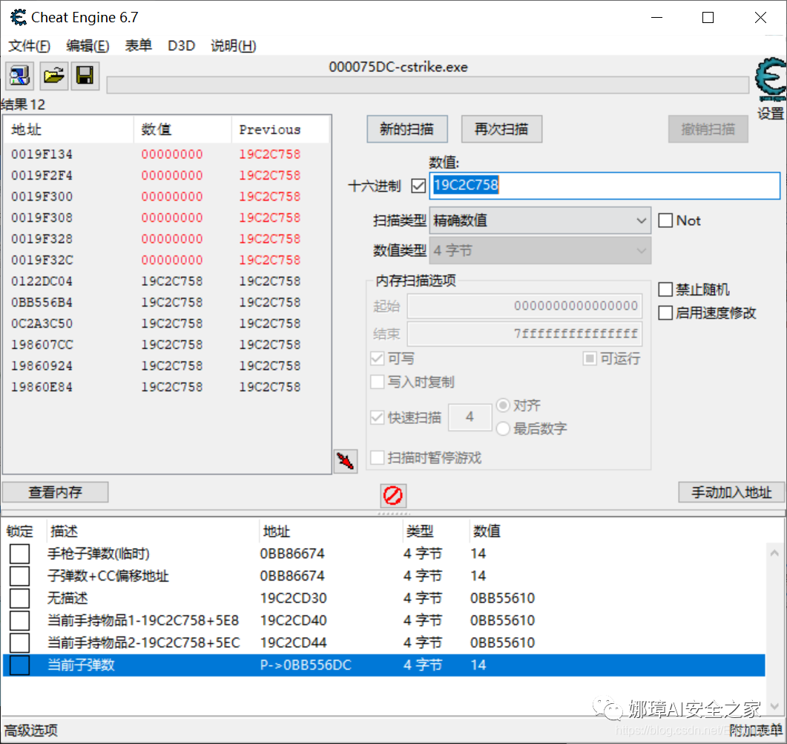787x744 pixels.
Task: Toggle the 十六进制 hex checkbox
Action: (418, 186)
